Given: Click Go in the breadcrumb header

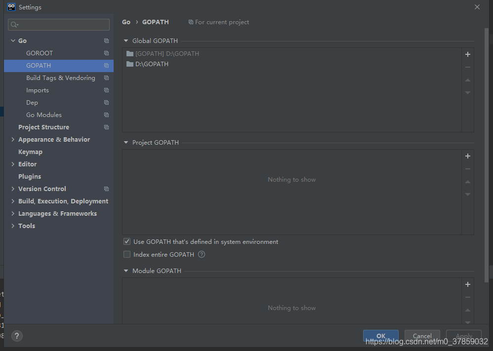Looking at the screenshot, I should [126, 22].
